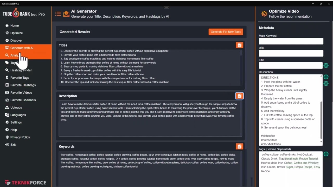Click the Generate with AI sidebar icon
The image size is (333, 187).
tap(7, 48)
